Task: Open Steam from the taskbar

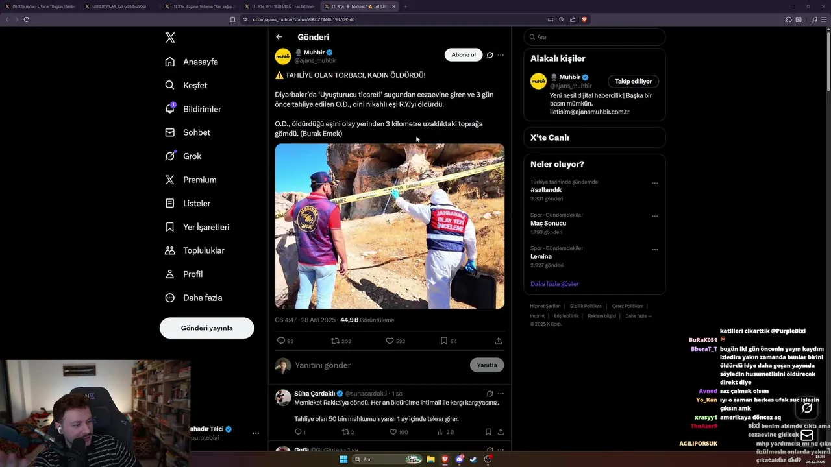Action: [x=474, y=459]
